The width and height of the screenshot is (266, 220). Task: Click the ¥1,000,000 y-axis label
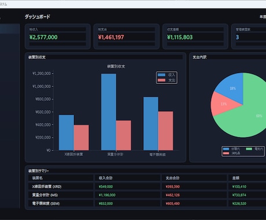(x=42, y=86)
